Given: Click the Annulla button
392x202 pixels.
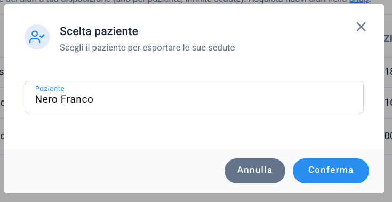Looking at the screenshot, I should (x=255, y=171).
